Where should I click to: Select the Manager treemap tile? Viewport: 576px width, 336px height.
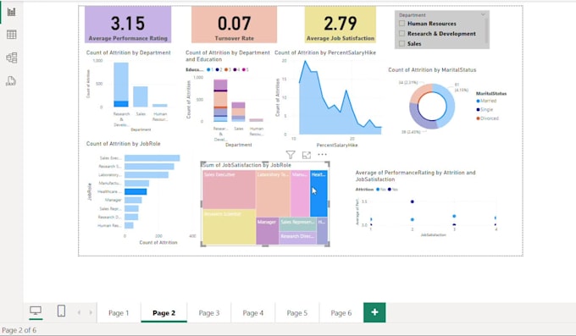click(267, 231)
